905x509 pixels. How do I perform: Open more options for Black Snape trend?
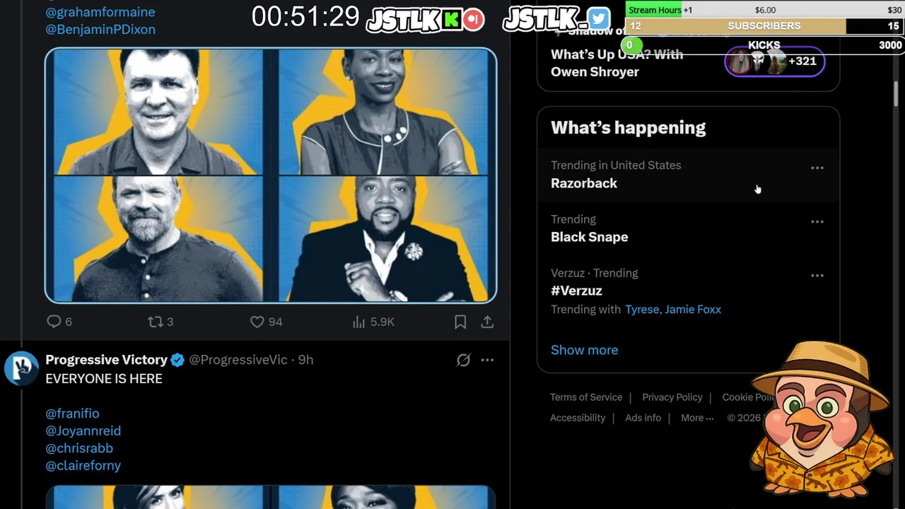click(817, 222)
